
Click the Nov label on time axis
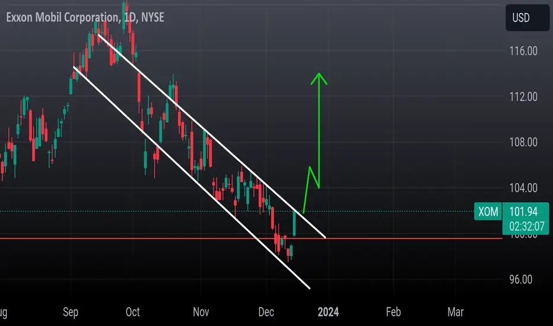click(201, 312)
